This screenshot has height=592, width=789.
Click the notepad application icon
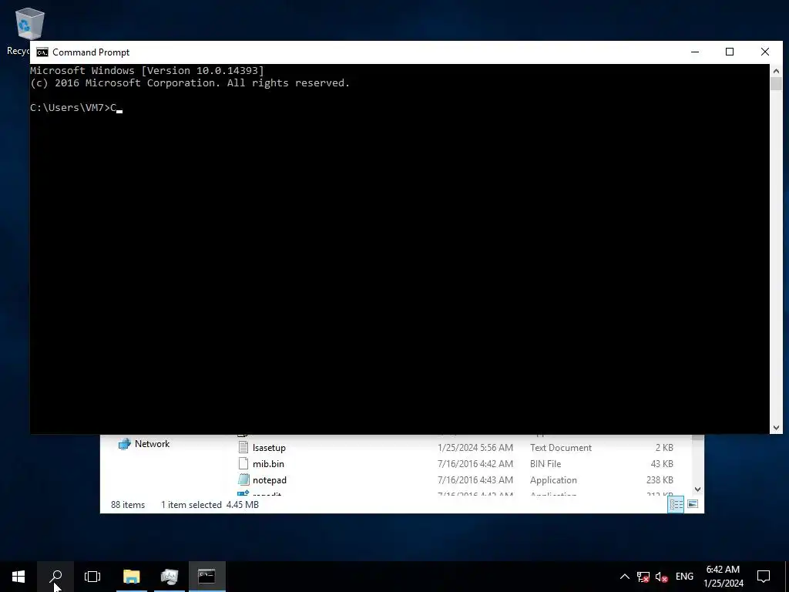pos(243,479)
